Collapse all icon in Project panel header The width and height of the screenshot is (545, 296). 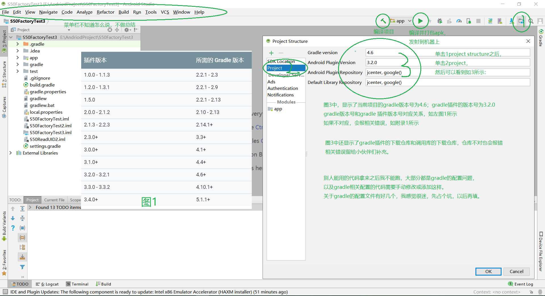coord(117,30)
